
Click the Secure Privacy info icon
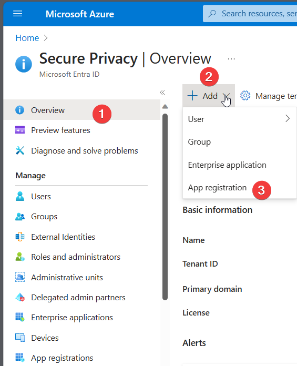pos(24,64)
